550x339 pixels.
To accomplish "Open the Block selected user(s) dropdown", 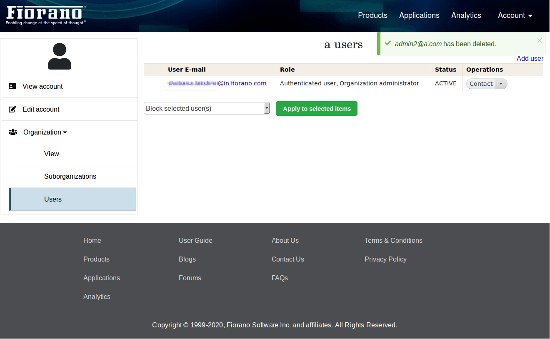I will pyautogui.click(x=207, y=108).
